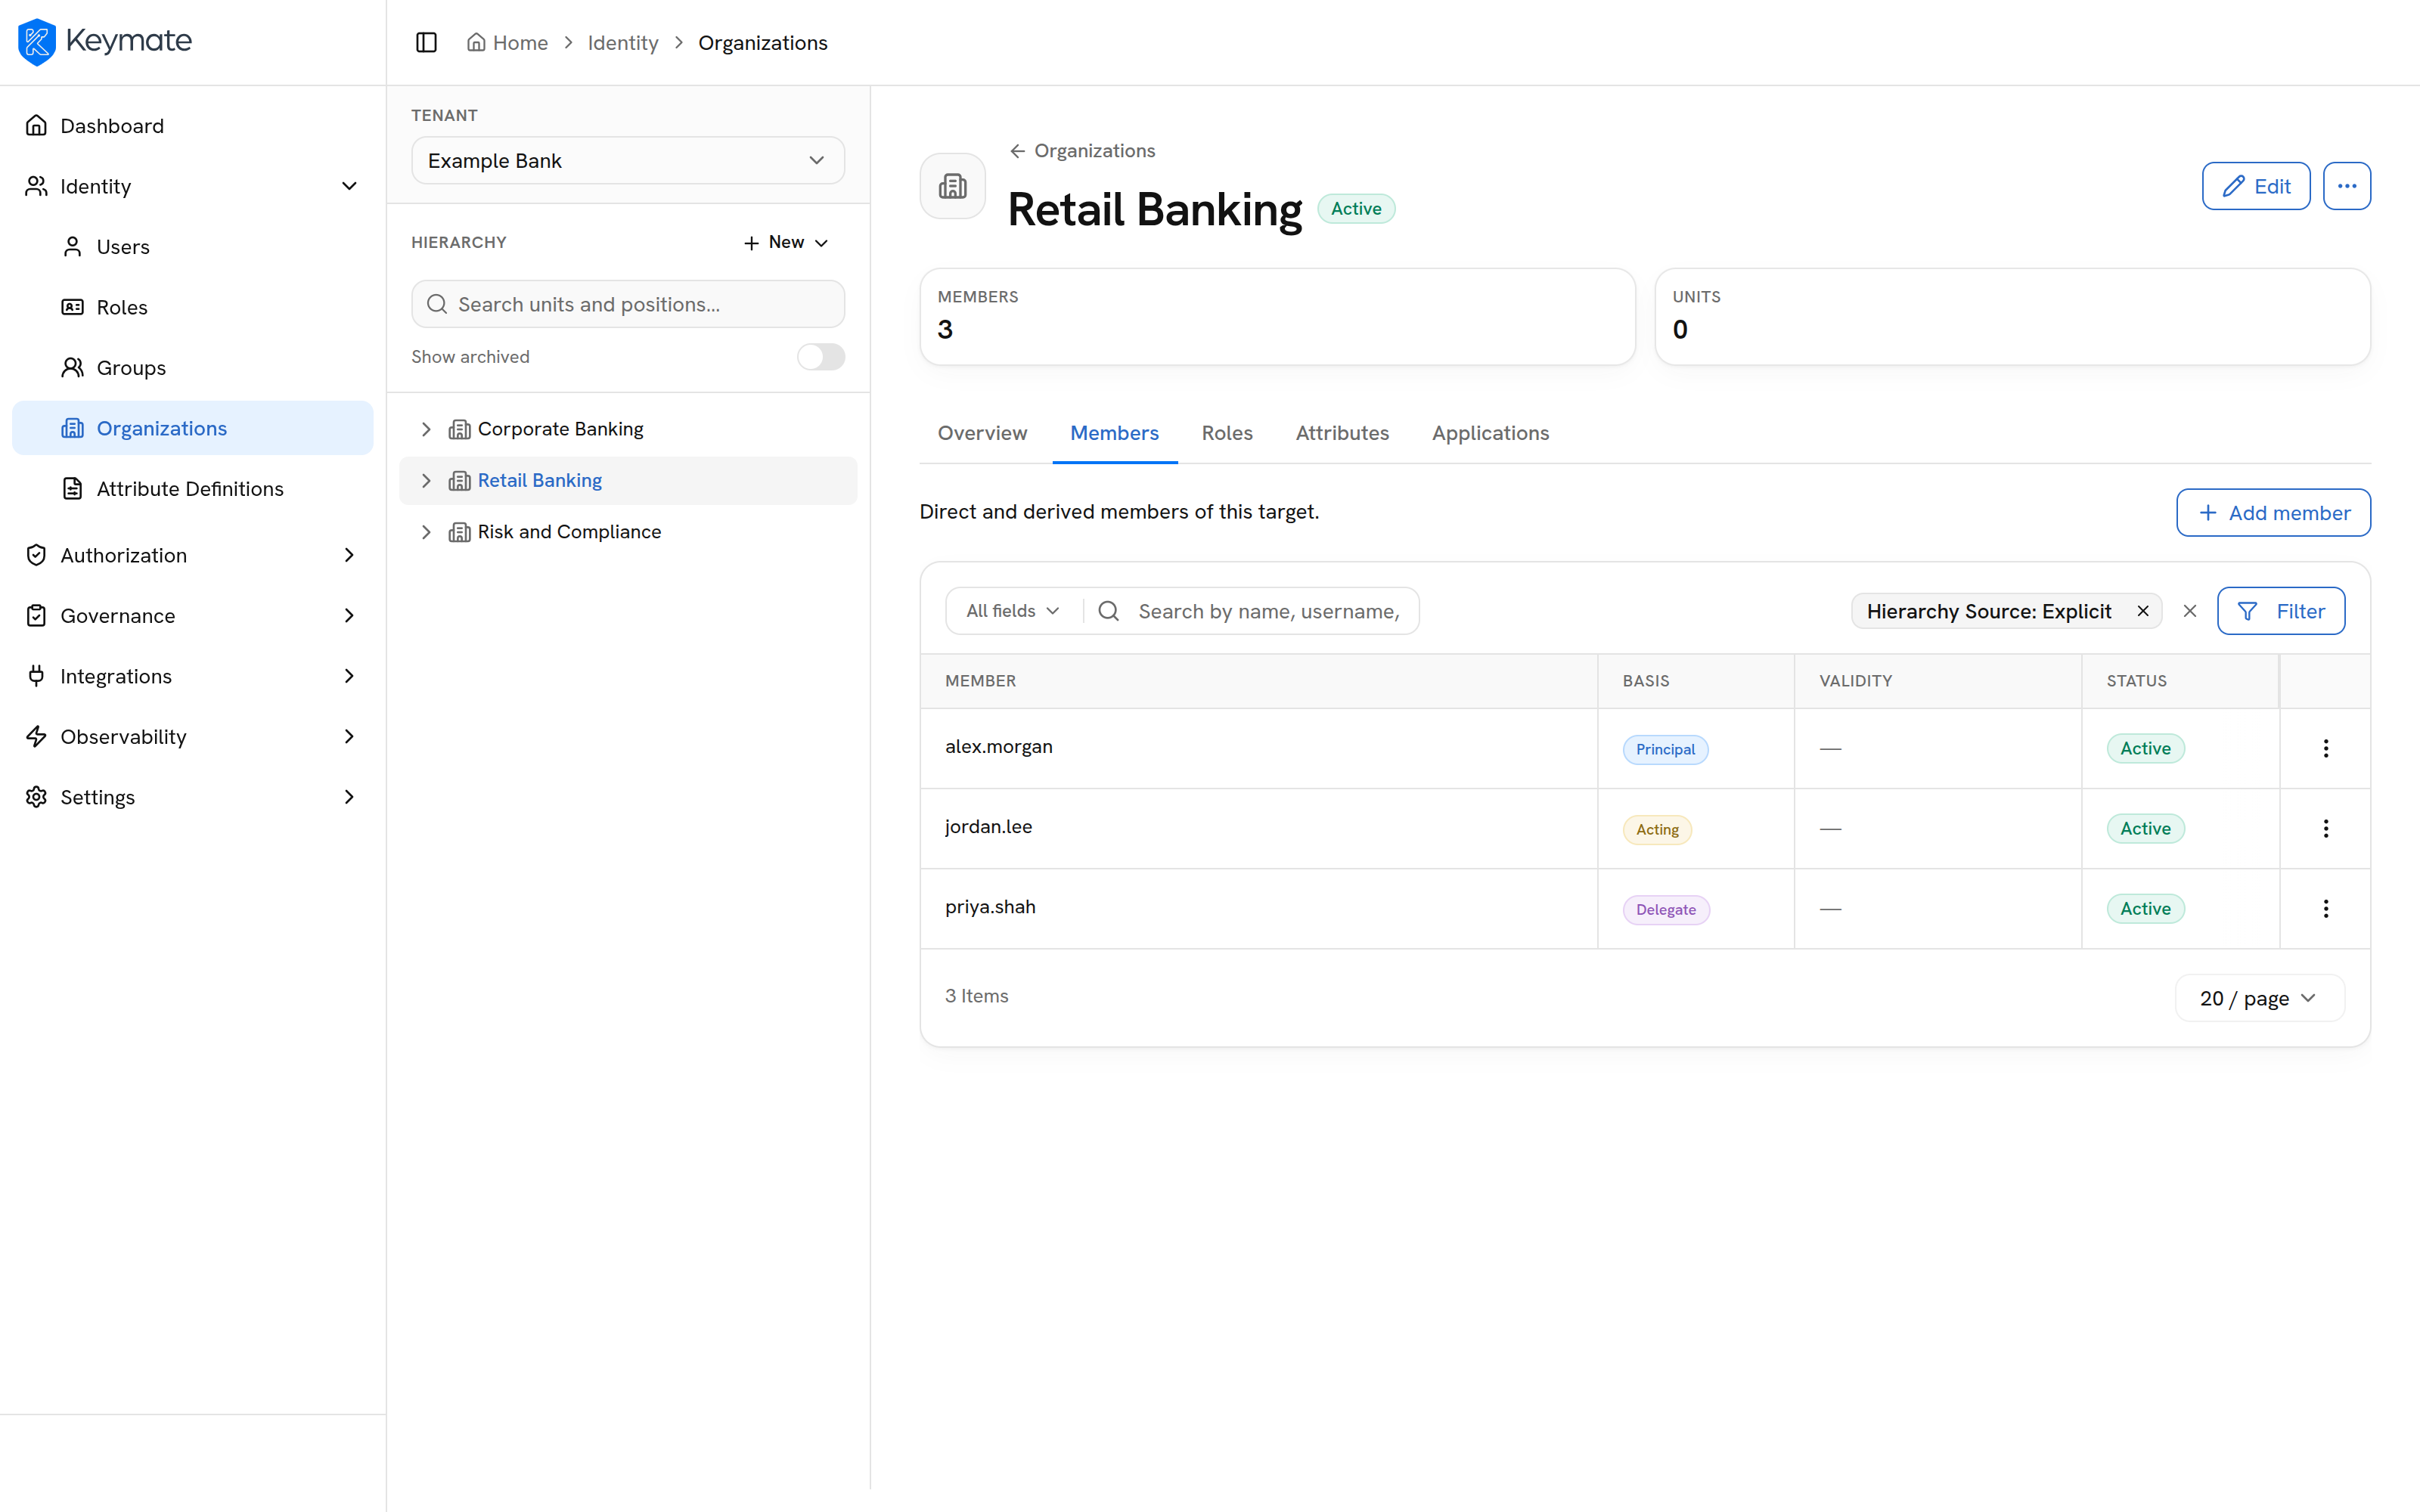2420x1512 pixels.
Task: Open row actions menu for alex.morgan
Action: pos(2325,748)
